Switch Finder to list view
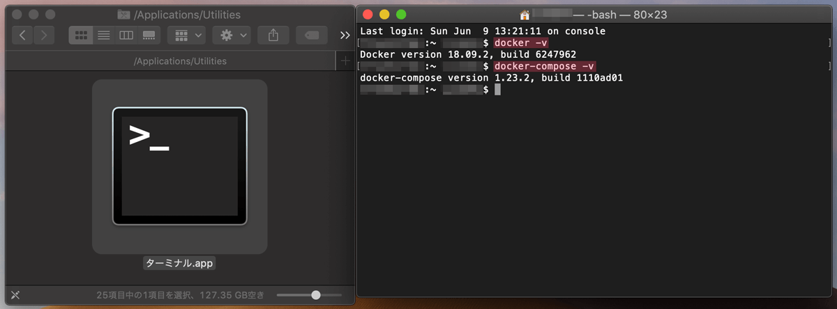 pyautogui.click(x=103, y=35)
